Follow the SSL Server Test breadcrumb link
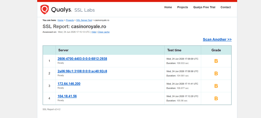This screenshot has width=261, height=118. (x=84, y=20)
